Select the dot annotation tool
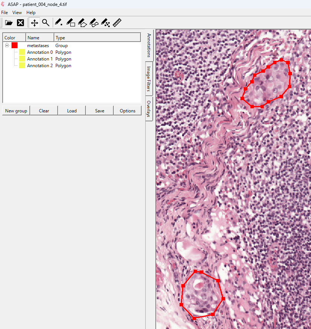This screenshot has height=329, width=311. pos(59,23)
